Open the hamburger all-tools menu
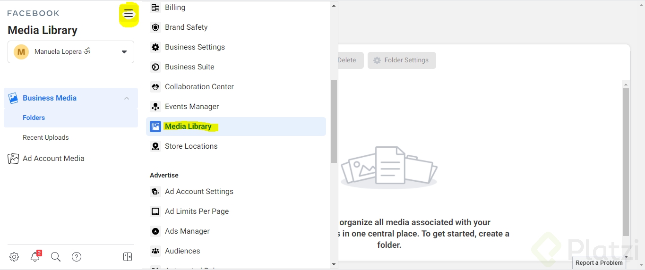This screenshot has width=645, height=270. pos(129,14)
